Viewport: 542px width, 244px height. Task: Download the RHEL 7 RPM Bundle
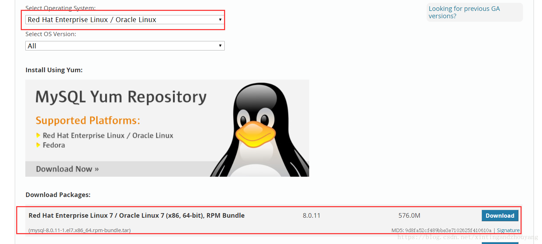(500, 216)
